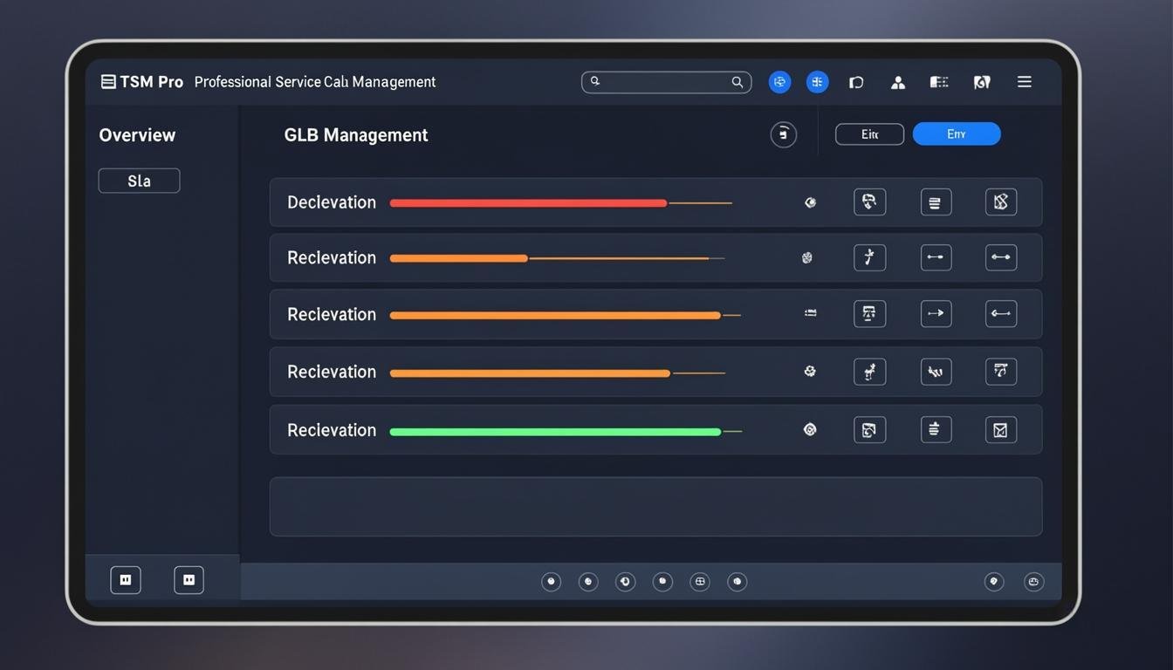Image resolution: width=1173 pixels, height=670 pixels.
Task: Click the outlined Eitc button
Action: pos(869,134)
